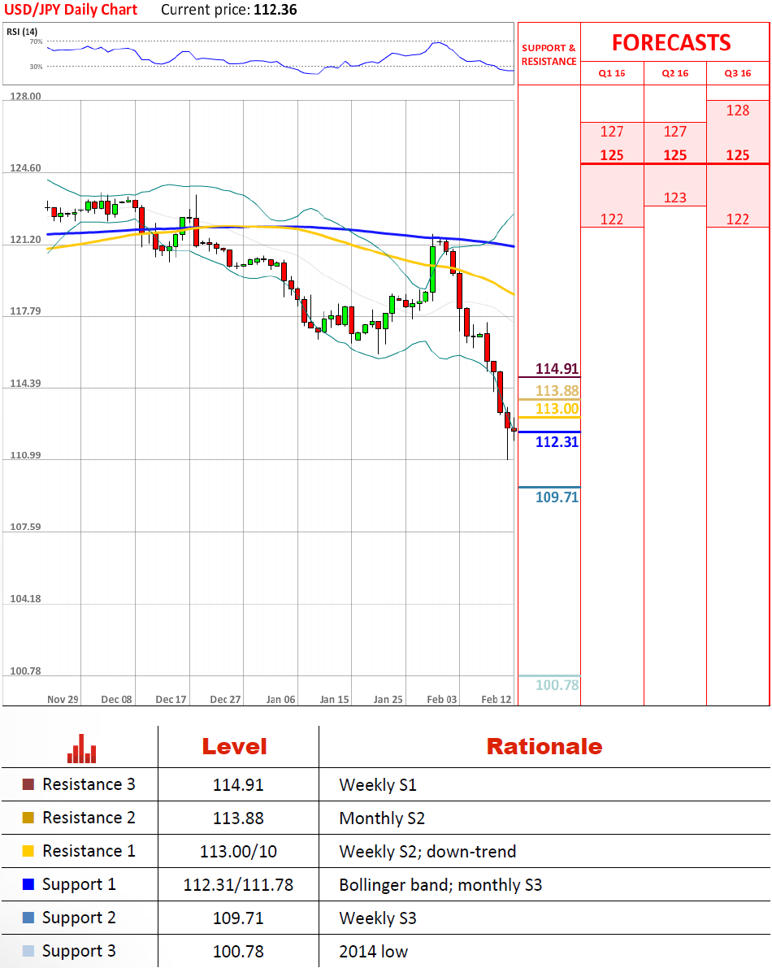772x968 pixels.
Task: Click the current price value 112.36
Action: coord(275,10)
